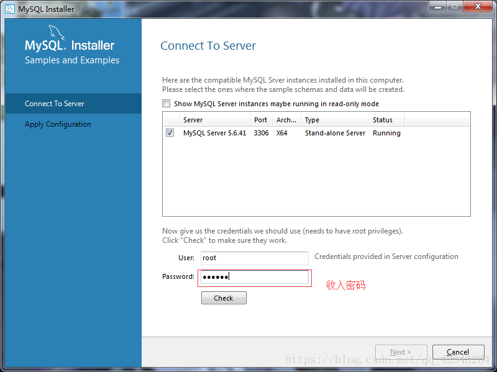
Task: Maximize the MySQL Installer window
Action: pyautogui.click(x=455, y=7)
